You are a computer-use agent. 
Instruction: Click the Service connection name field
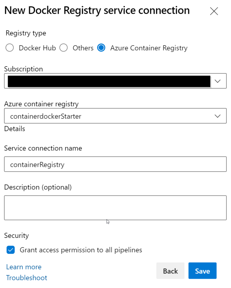115,164
